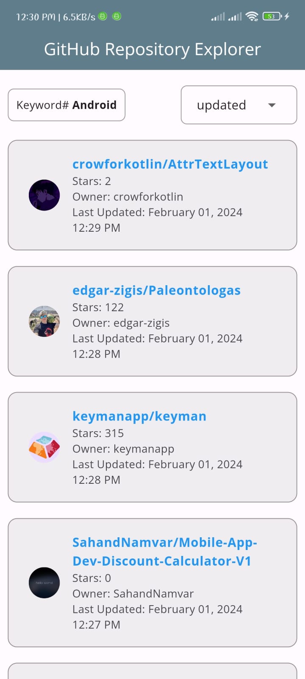Open the crowforkotlin/AttrTextLayout repository link
Screen dimensions: 305x679
(x=170, y=164)
